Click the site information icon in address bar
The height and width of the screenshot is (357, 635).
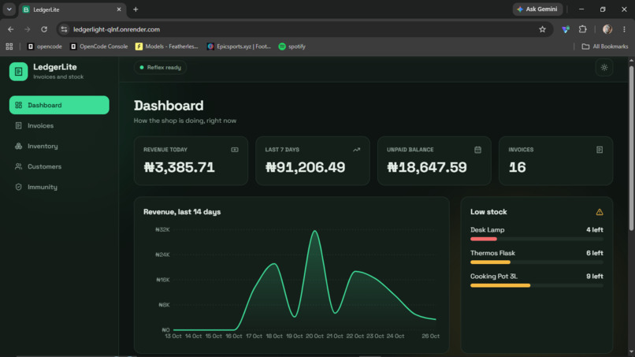[x=64, y=29]
